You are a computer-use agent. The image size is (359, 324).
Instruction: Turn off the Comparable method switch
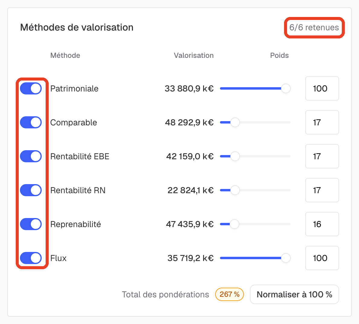click(x=31, y=123)
